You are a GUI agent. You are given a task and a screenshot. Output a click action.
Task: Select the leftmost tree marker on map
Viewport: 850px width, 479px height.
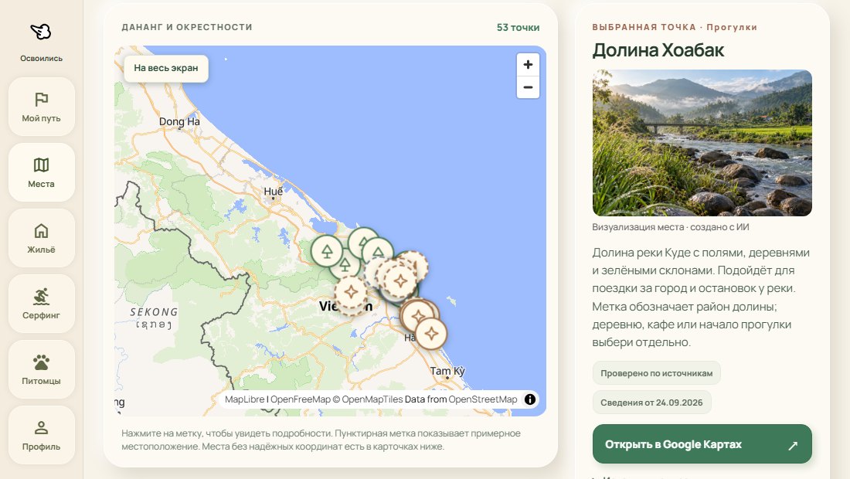(327, 251)
